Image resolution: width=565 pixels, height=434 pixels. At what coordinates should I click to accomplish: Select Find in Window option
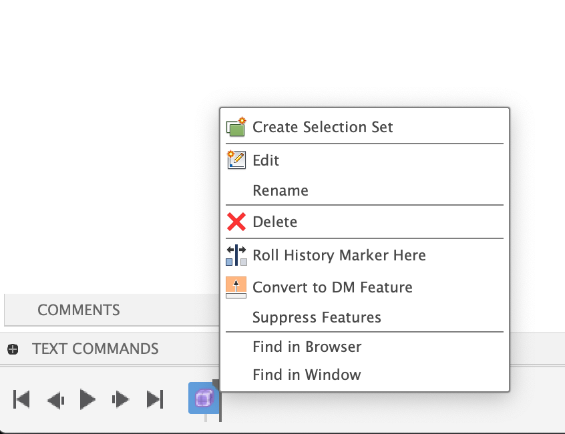point(307,375)
